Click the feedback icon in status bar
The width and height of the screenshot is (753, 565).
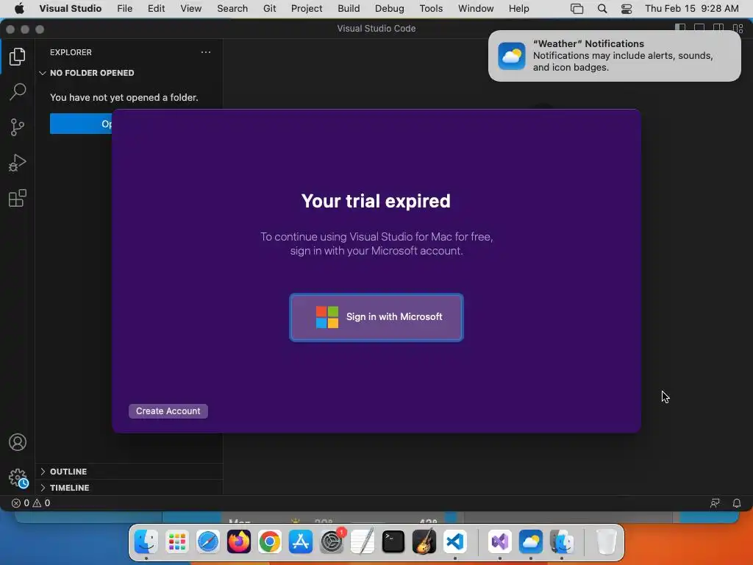tap(715, 503)
